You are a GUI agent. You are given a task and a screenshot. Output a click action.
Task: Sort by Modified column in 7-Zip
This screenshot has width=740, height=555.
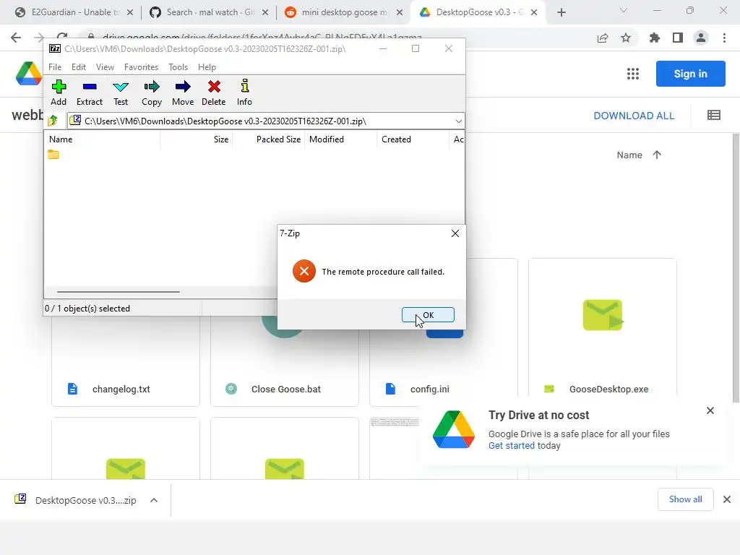click(341, 139)
